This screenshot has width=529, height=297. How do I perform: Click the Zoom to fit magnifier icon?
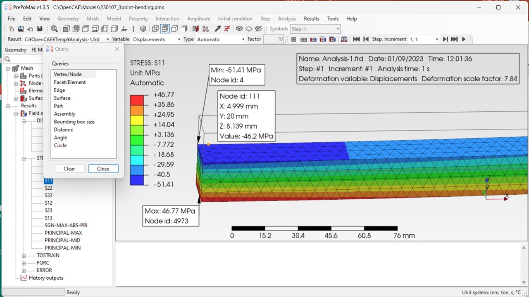click(54, 29)
